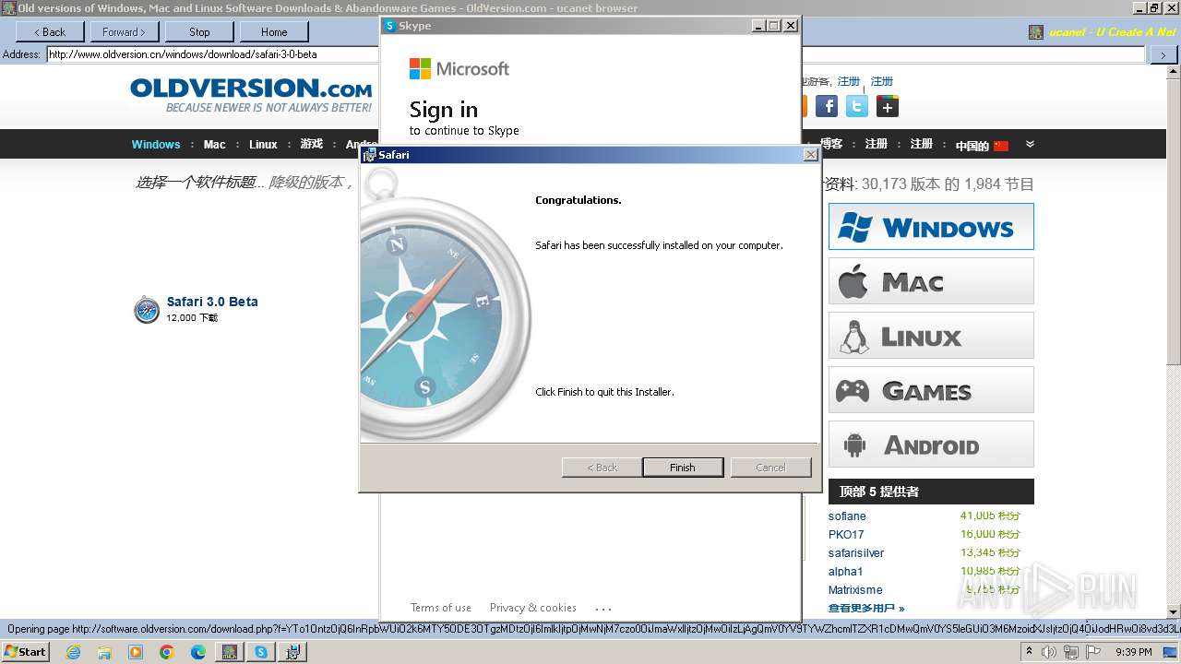Minimize the Skype window
Image resolution: width=1181 pixels, height=664 pixels.
[758, 26]
